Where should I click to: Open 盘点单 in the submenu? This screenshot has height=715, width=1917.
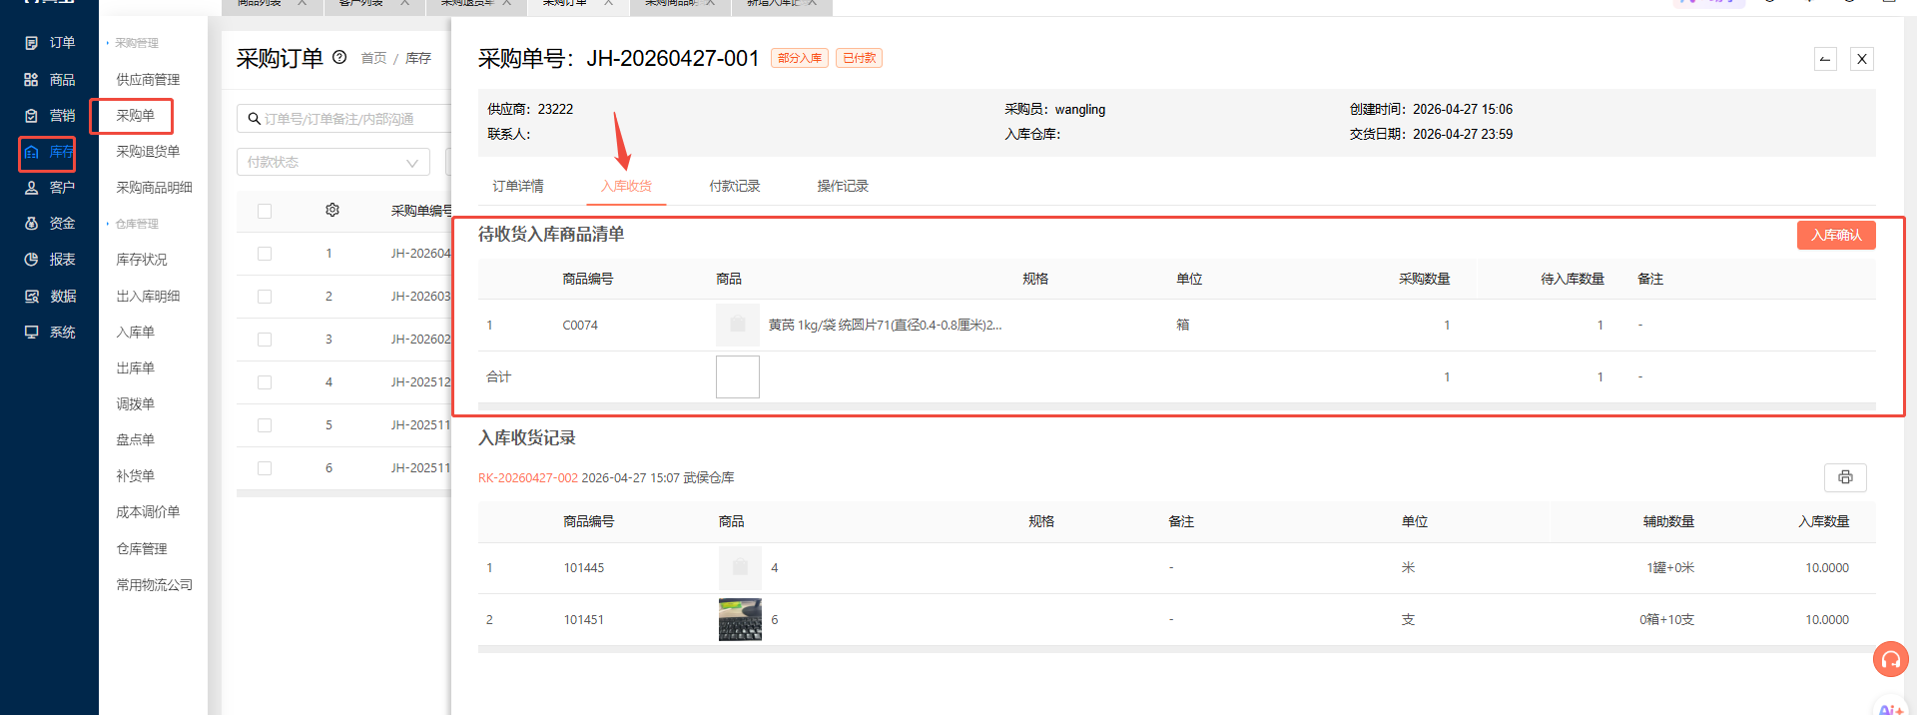point(135,440)
